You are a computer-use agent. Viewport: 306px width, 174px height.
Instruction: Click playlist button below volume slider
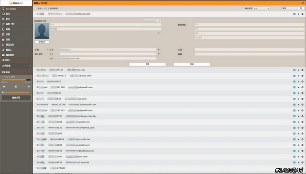click(x=16, y=98)
